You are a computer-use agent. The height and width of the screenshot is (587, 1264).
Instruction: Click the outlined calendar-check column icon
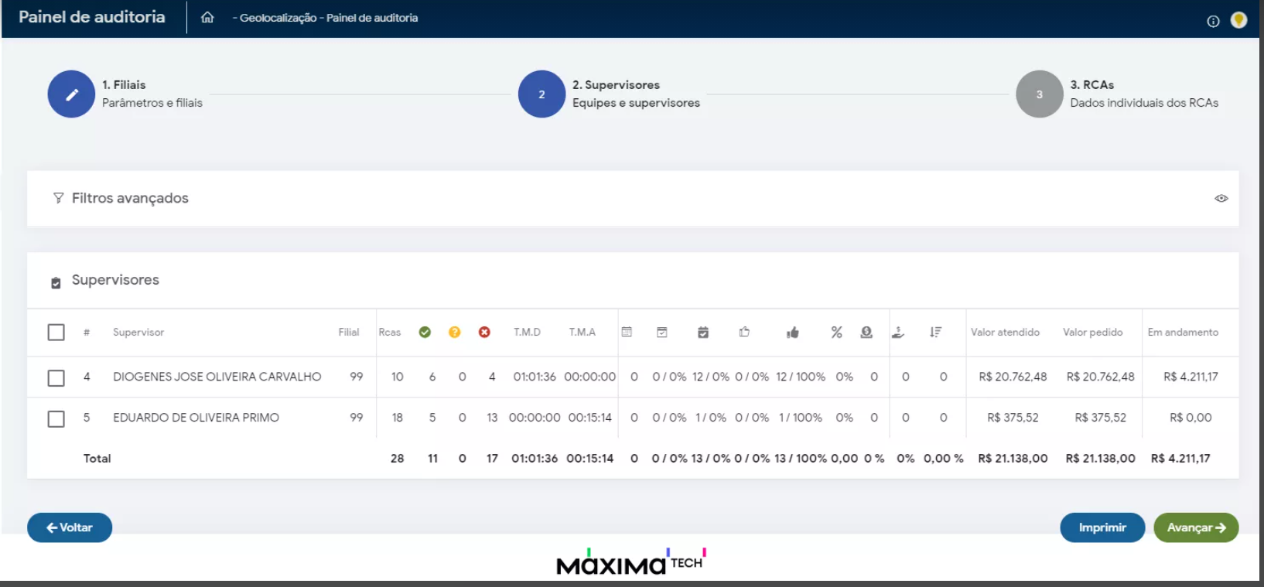point(662,332)
